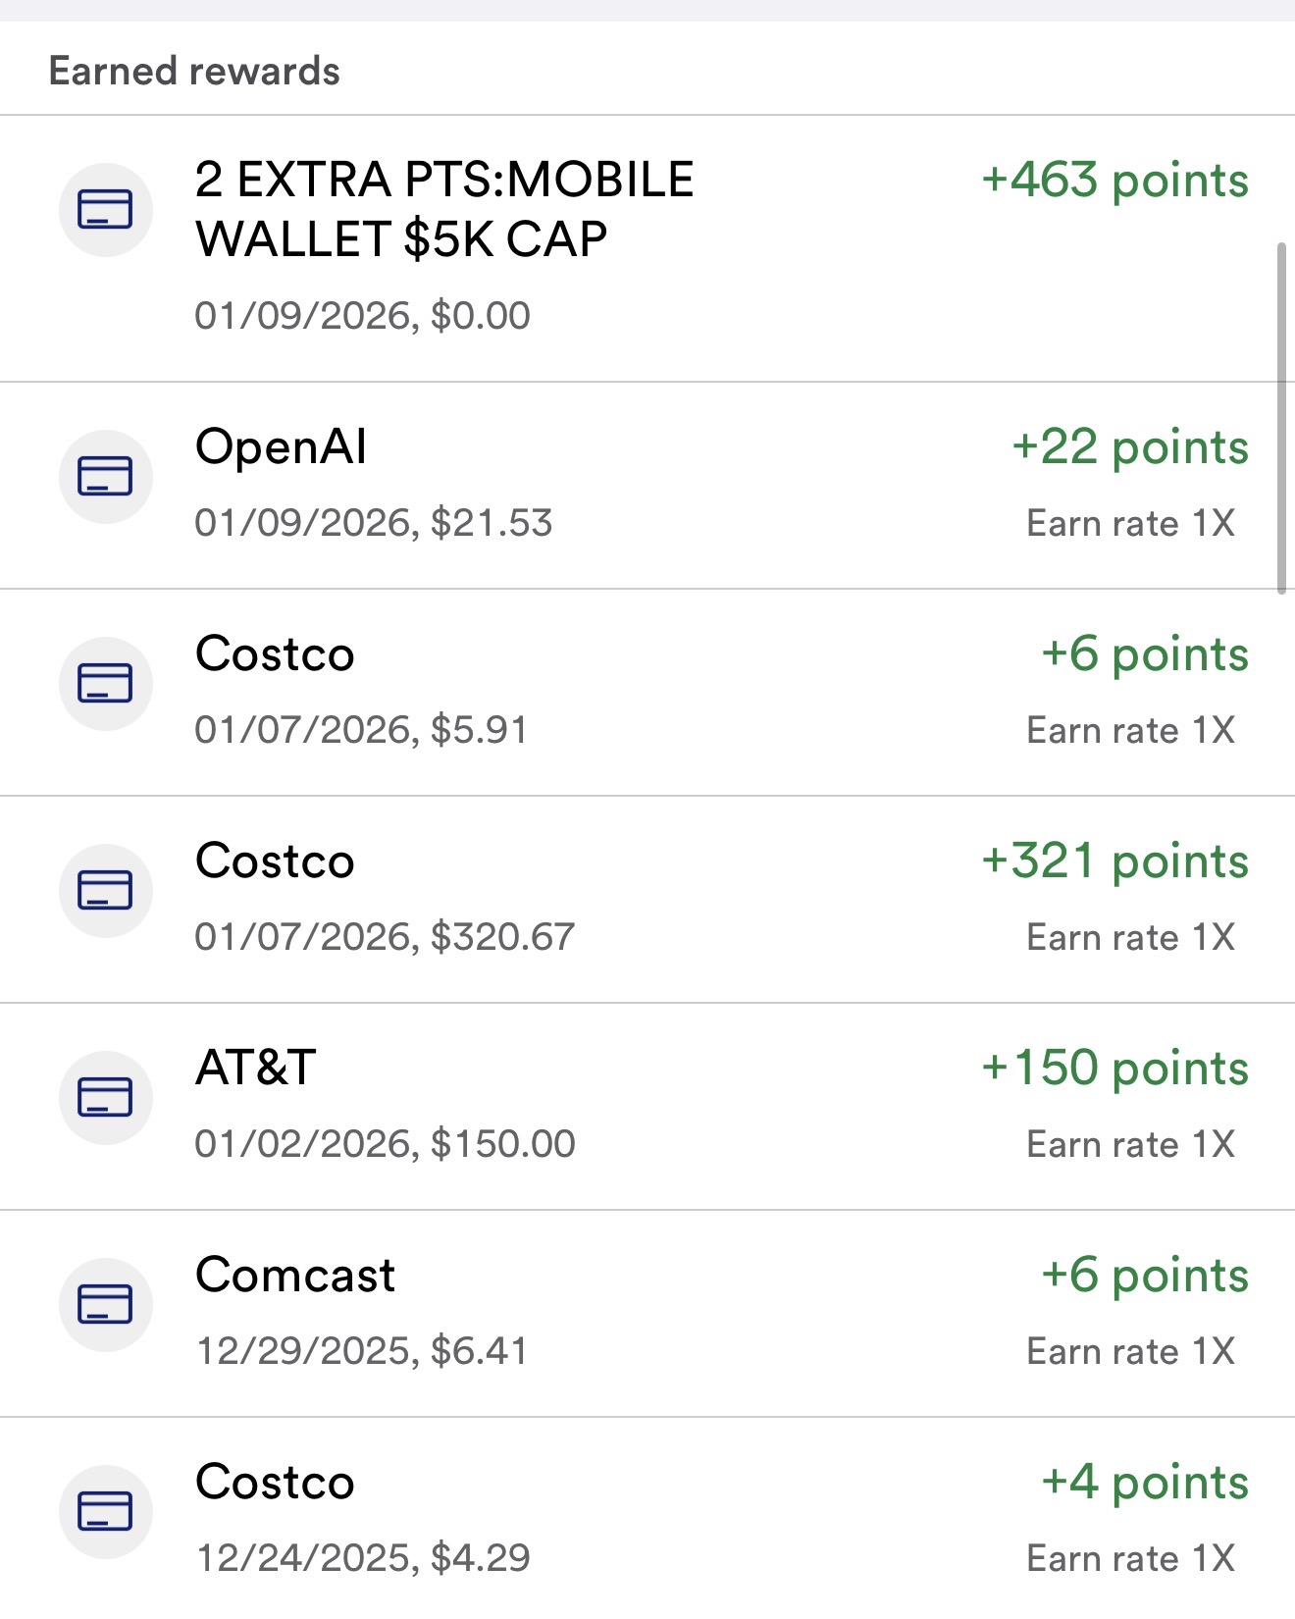Click the card icon next to Comcast
This screenshot has width=1295, height=1619.
pos(105,1304)
